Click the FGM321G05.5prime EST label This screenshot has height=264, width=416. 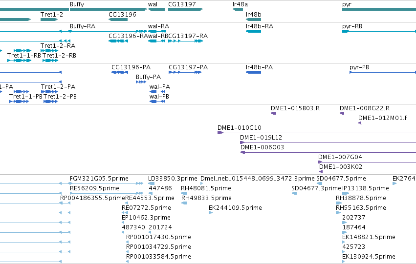click(99, 179)
